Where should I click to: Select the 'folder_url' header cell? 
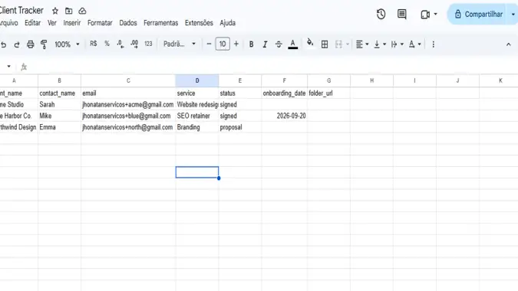click(x=328, y=93)
